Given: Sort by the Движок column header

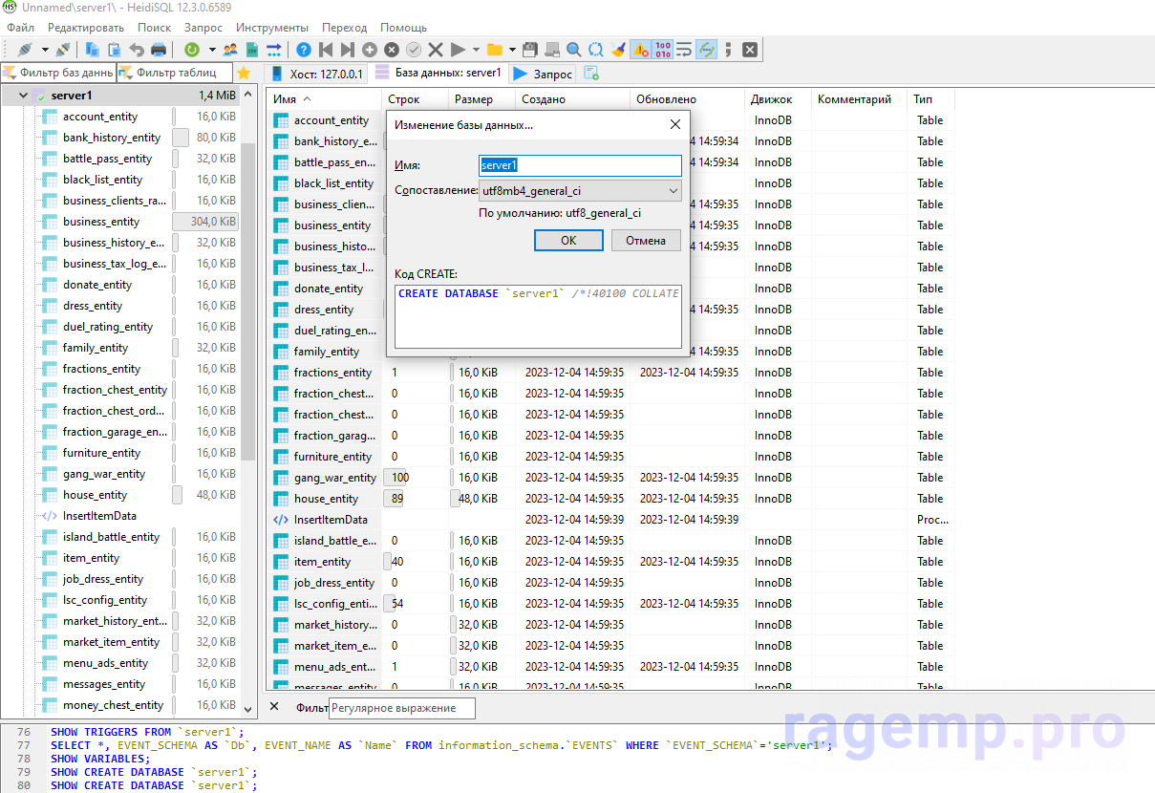Looking at the screenshot, I should (778, 99).
